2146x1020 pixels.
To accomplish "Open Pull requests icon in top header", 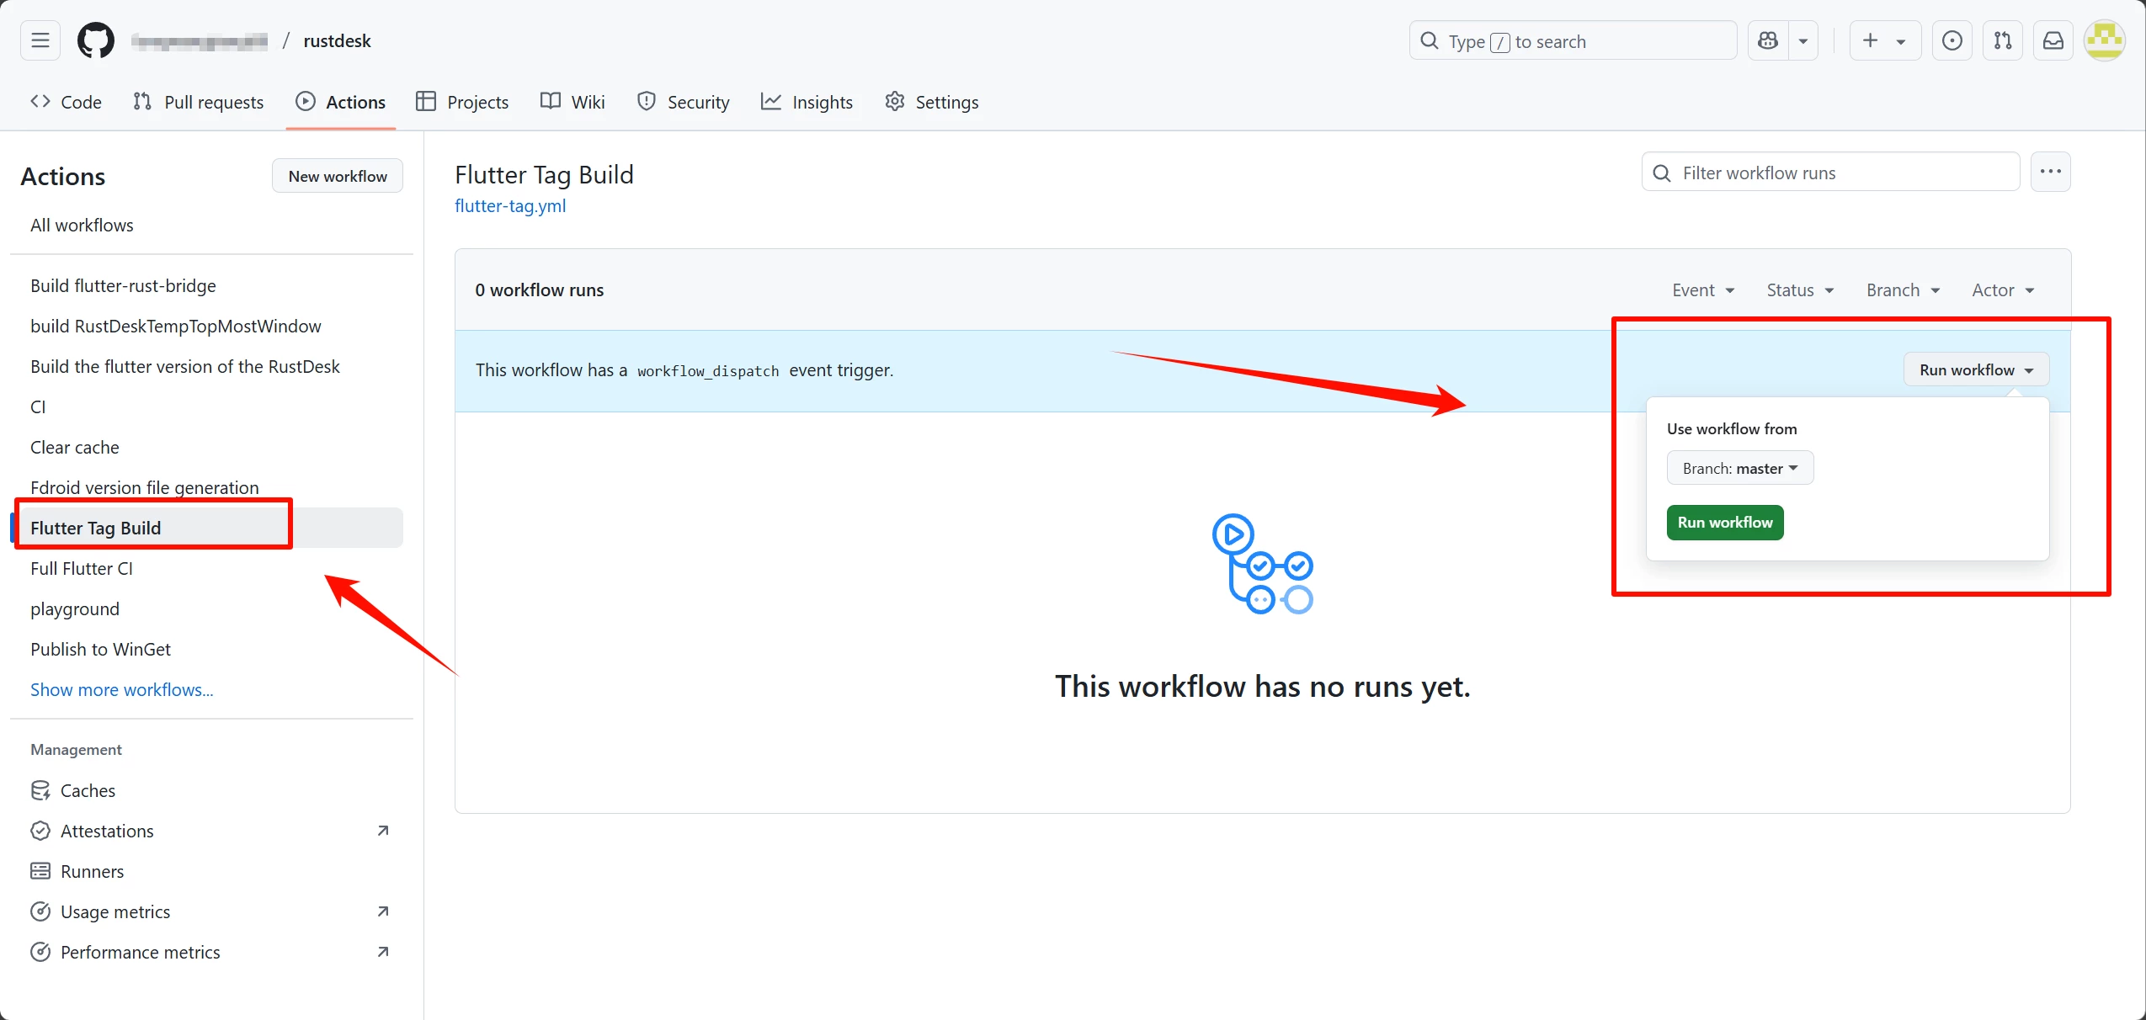I will 2002,40.
